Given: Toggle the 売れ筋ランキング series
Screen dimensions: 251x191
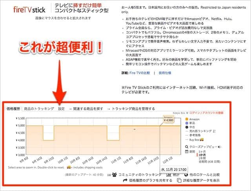Looking at the screenshot, I should 200,131.
